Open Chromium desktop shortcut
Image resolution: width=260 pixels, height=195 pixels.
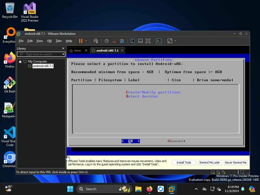(9, 159)
